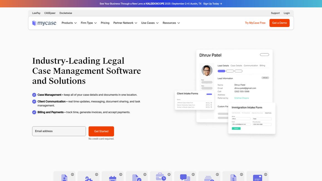Expand the Resources menu

171,23
